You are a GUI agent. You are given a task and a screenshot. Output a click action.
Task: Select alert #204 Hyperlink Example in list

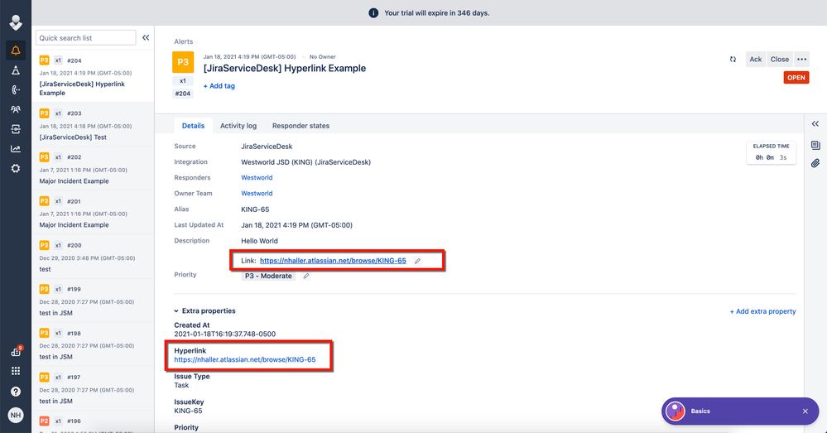click(x=93, y=76)
